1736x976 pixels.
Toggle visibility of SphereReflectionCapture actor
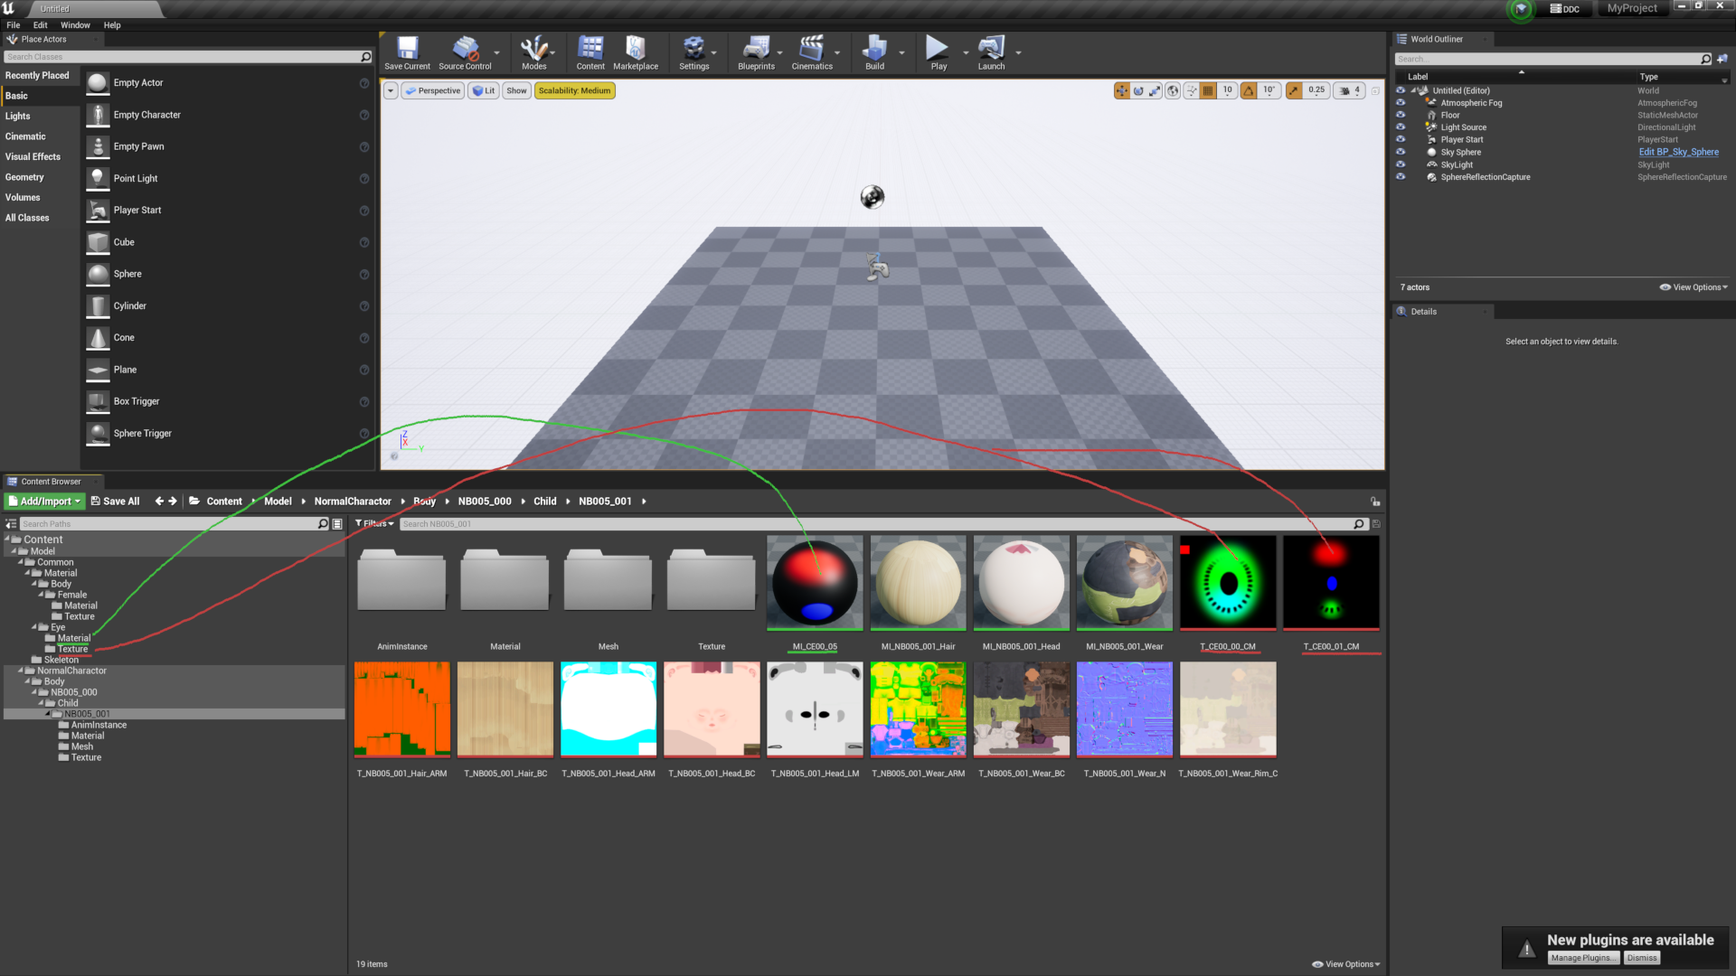[x=1401, y=177]
